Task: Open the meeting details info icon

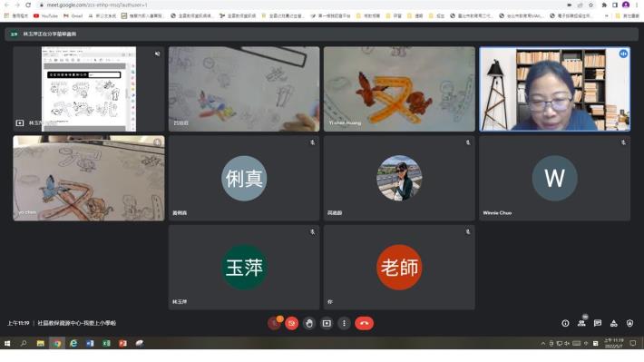Action: 566,323
